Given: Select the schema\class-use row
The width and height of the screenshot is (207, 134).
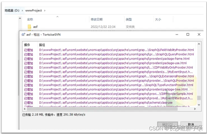Looking at the screenshot, I should click(x=109, y=103).
